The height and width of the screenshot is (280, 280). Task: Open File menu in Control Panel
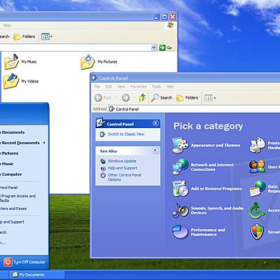(97, 87)
